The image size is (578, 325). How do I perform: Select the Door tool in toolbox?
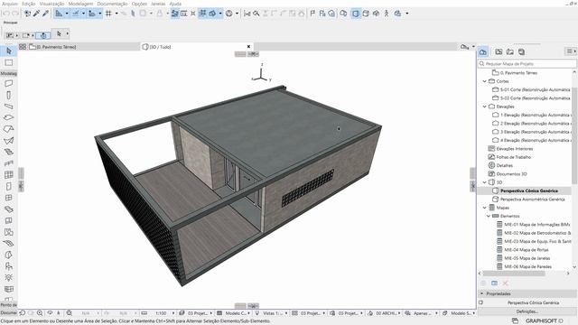tap(9, 186)
